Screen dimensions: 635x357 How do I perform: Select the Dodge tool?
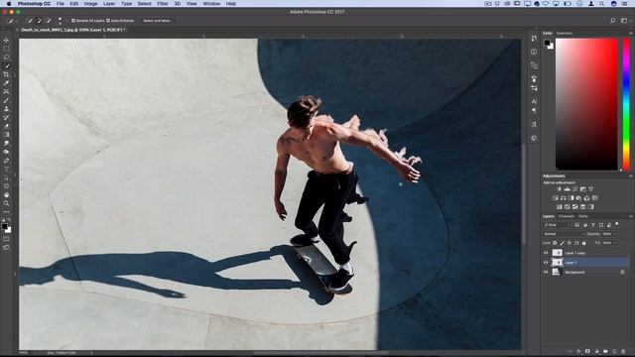(x=6, y=152)
